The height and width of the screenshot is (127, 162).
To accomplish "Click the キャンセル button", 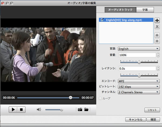I will [x=136, y=119].
